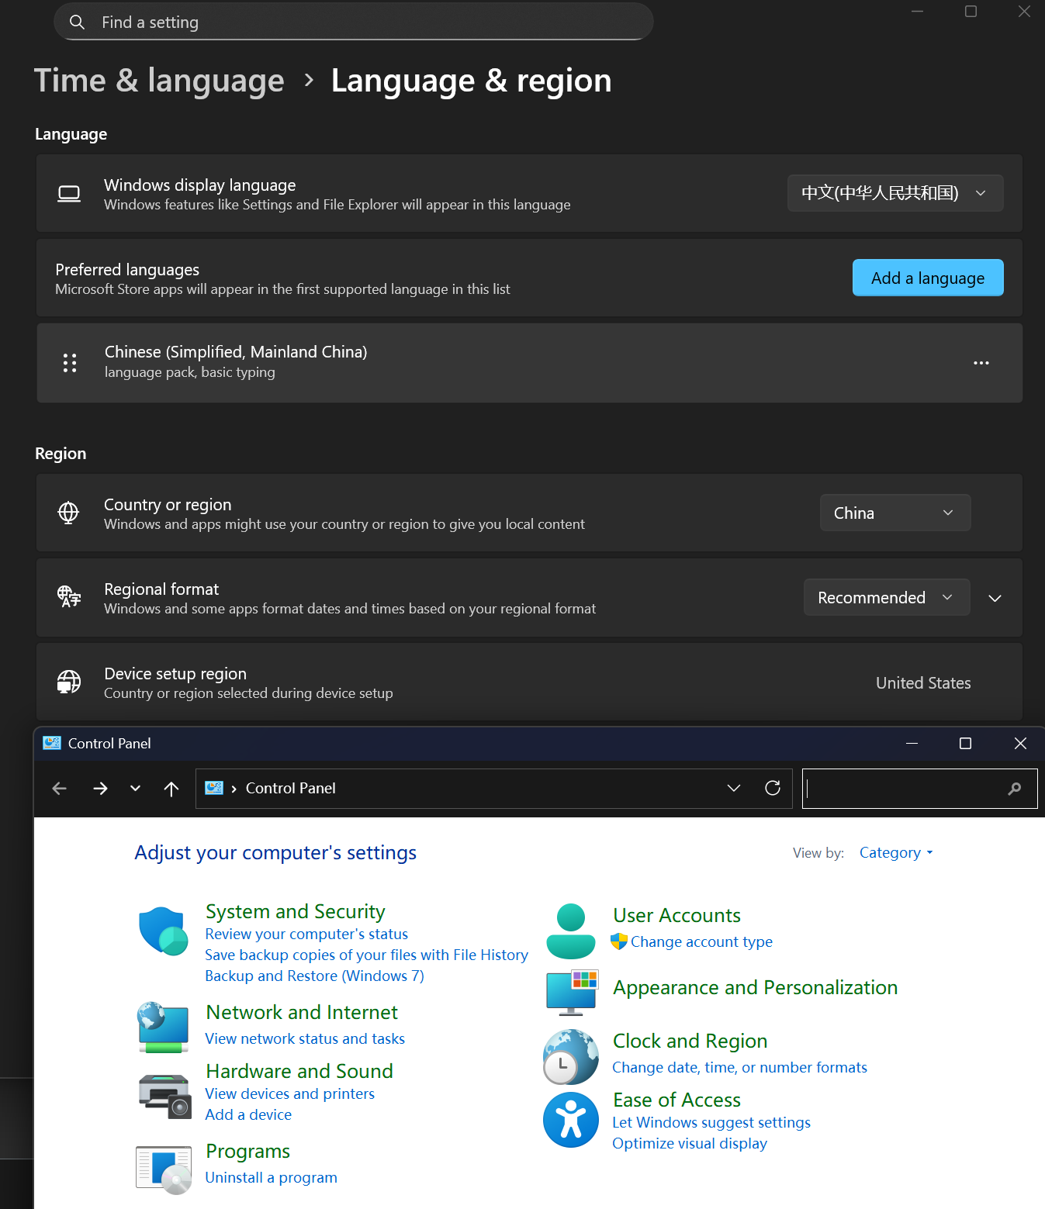Click the search magnifier icon in Settings
The width and height of the screenshot is (1045, 1209).
coord(77,22)
